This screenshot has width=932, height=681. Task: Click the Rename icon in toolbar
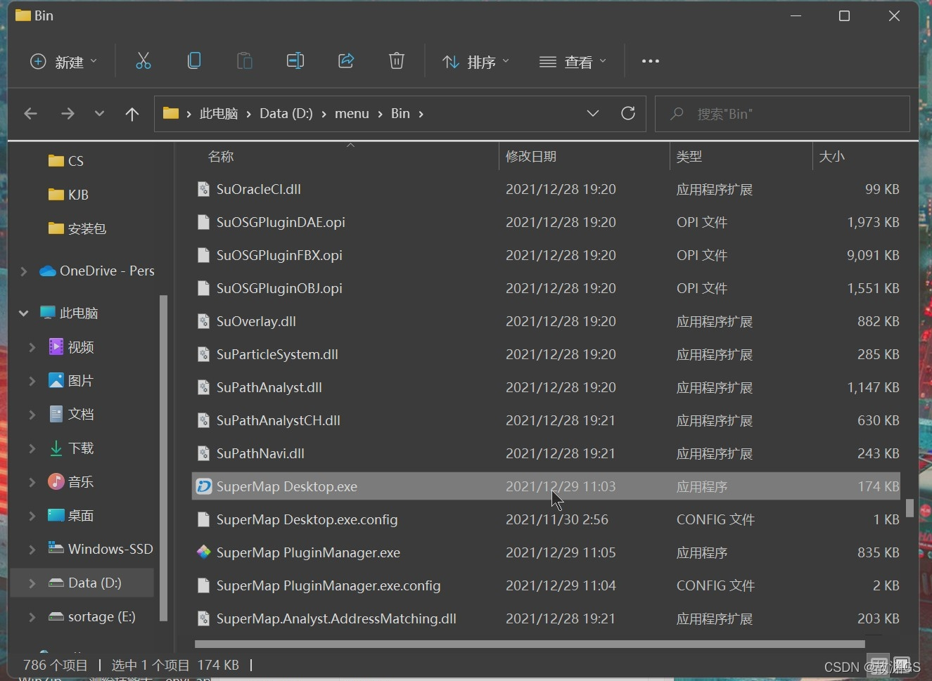point(295,61)
